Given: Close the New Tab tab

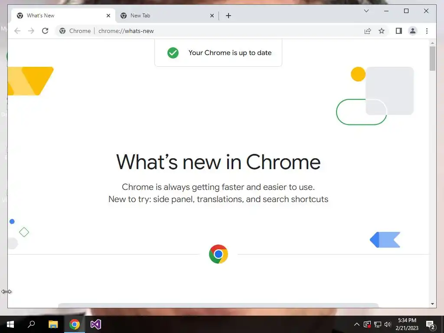Looking at the screenshot, I should pyautogui.click(x=212, y=16).
